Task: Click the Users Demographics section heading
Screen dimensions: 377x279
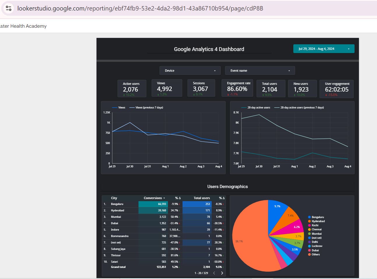Action: pos(227,187)
